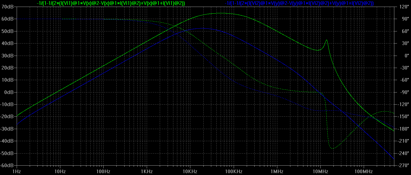This screenshot has width=411, height=175.
Task: Click the 120° phase axis label
Action: pyautogui.click(x=405, y=7)
